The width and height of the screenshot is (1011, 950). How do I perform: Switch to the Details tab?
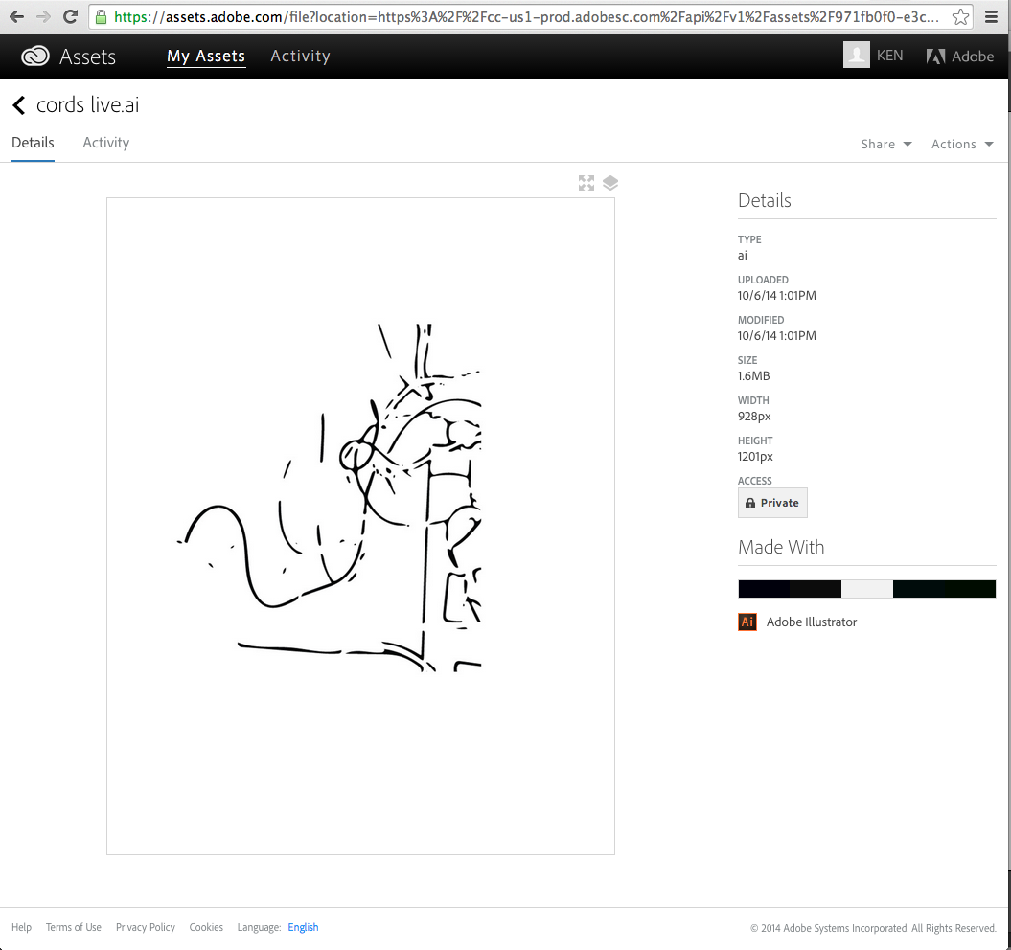coord(33,143)
